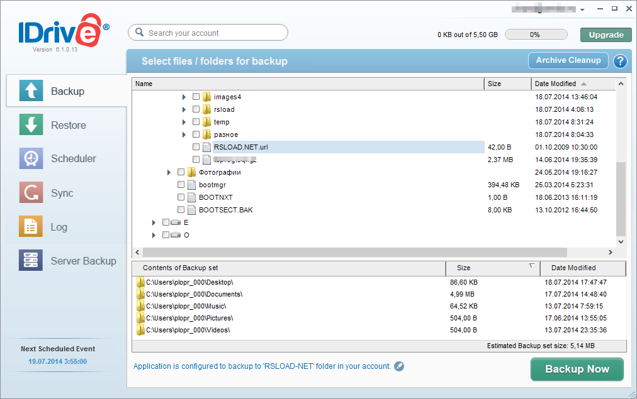Click the Archive Cleanup button
The height and width of the screenshot is (399, 637).
(568, 60)
